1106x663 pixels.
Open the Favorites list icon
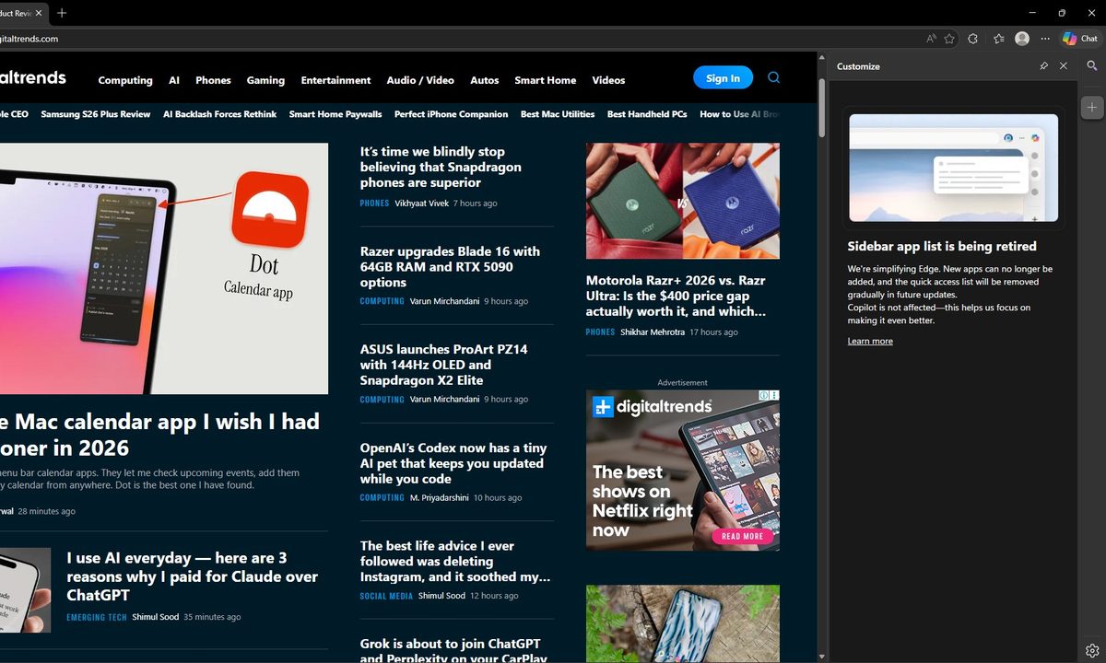(x=999, y=39)
